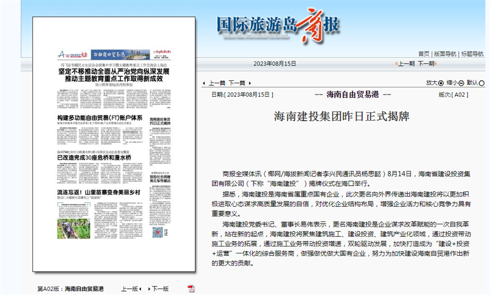Click paragraph starting 海南建投党委书记
This screenshot has height=295, width=490.
tap(341, 243)
